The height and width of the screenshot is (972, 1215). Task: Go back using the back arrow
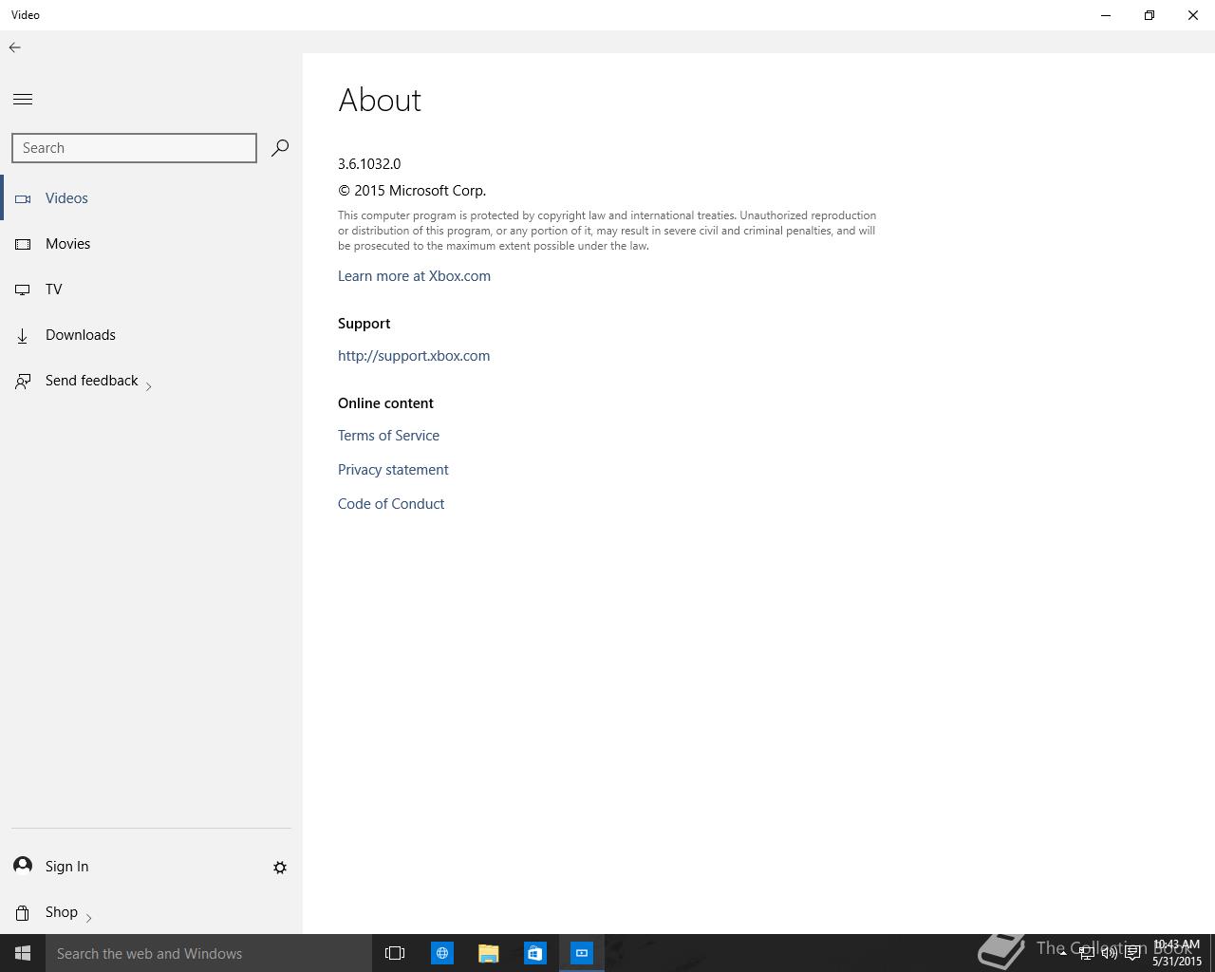pyautogui.click(x=15, y=47)
